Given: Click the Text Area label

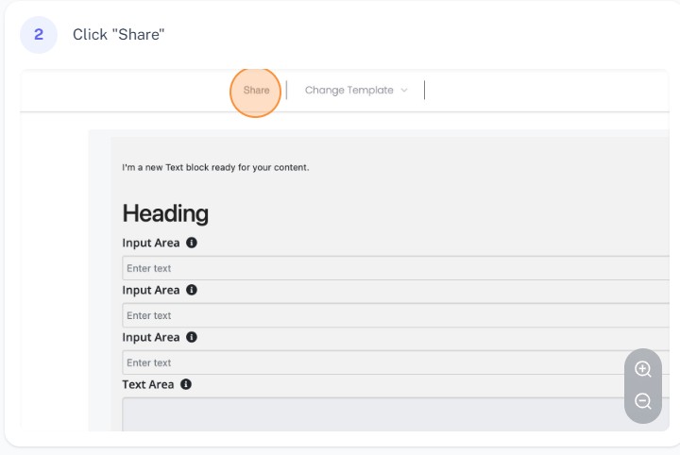Looking at the screenshot, I should coord(148,384).
